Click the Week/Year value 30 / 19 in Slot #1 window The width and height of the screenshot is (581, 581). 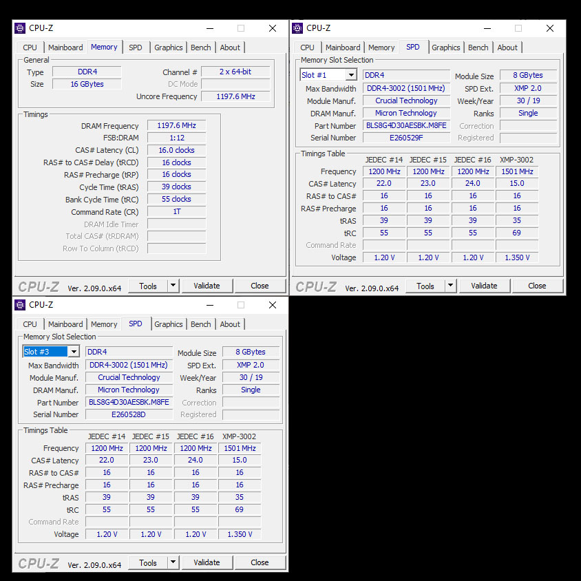click(x=529, y=101)
